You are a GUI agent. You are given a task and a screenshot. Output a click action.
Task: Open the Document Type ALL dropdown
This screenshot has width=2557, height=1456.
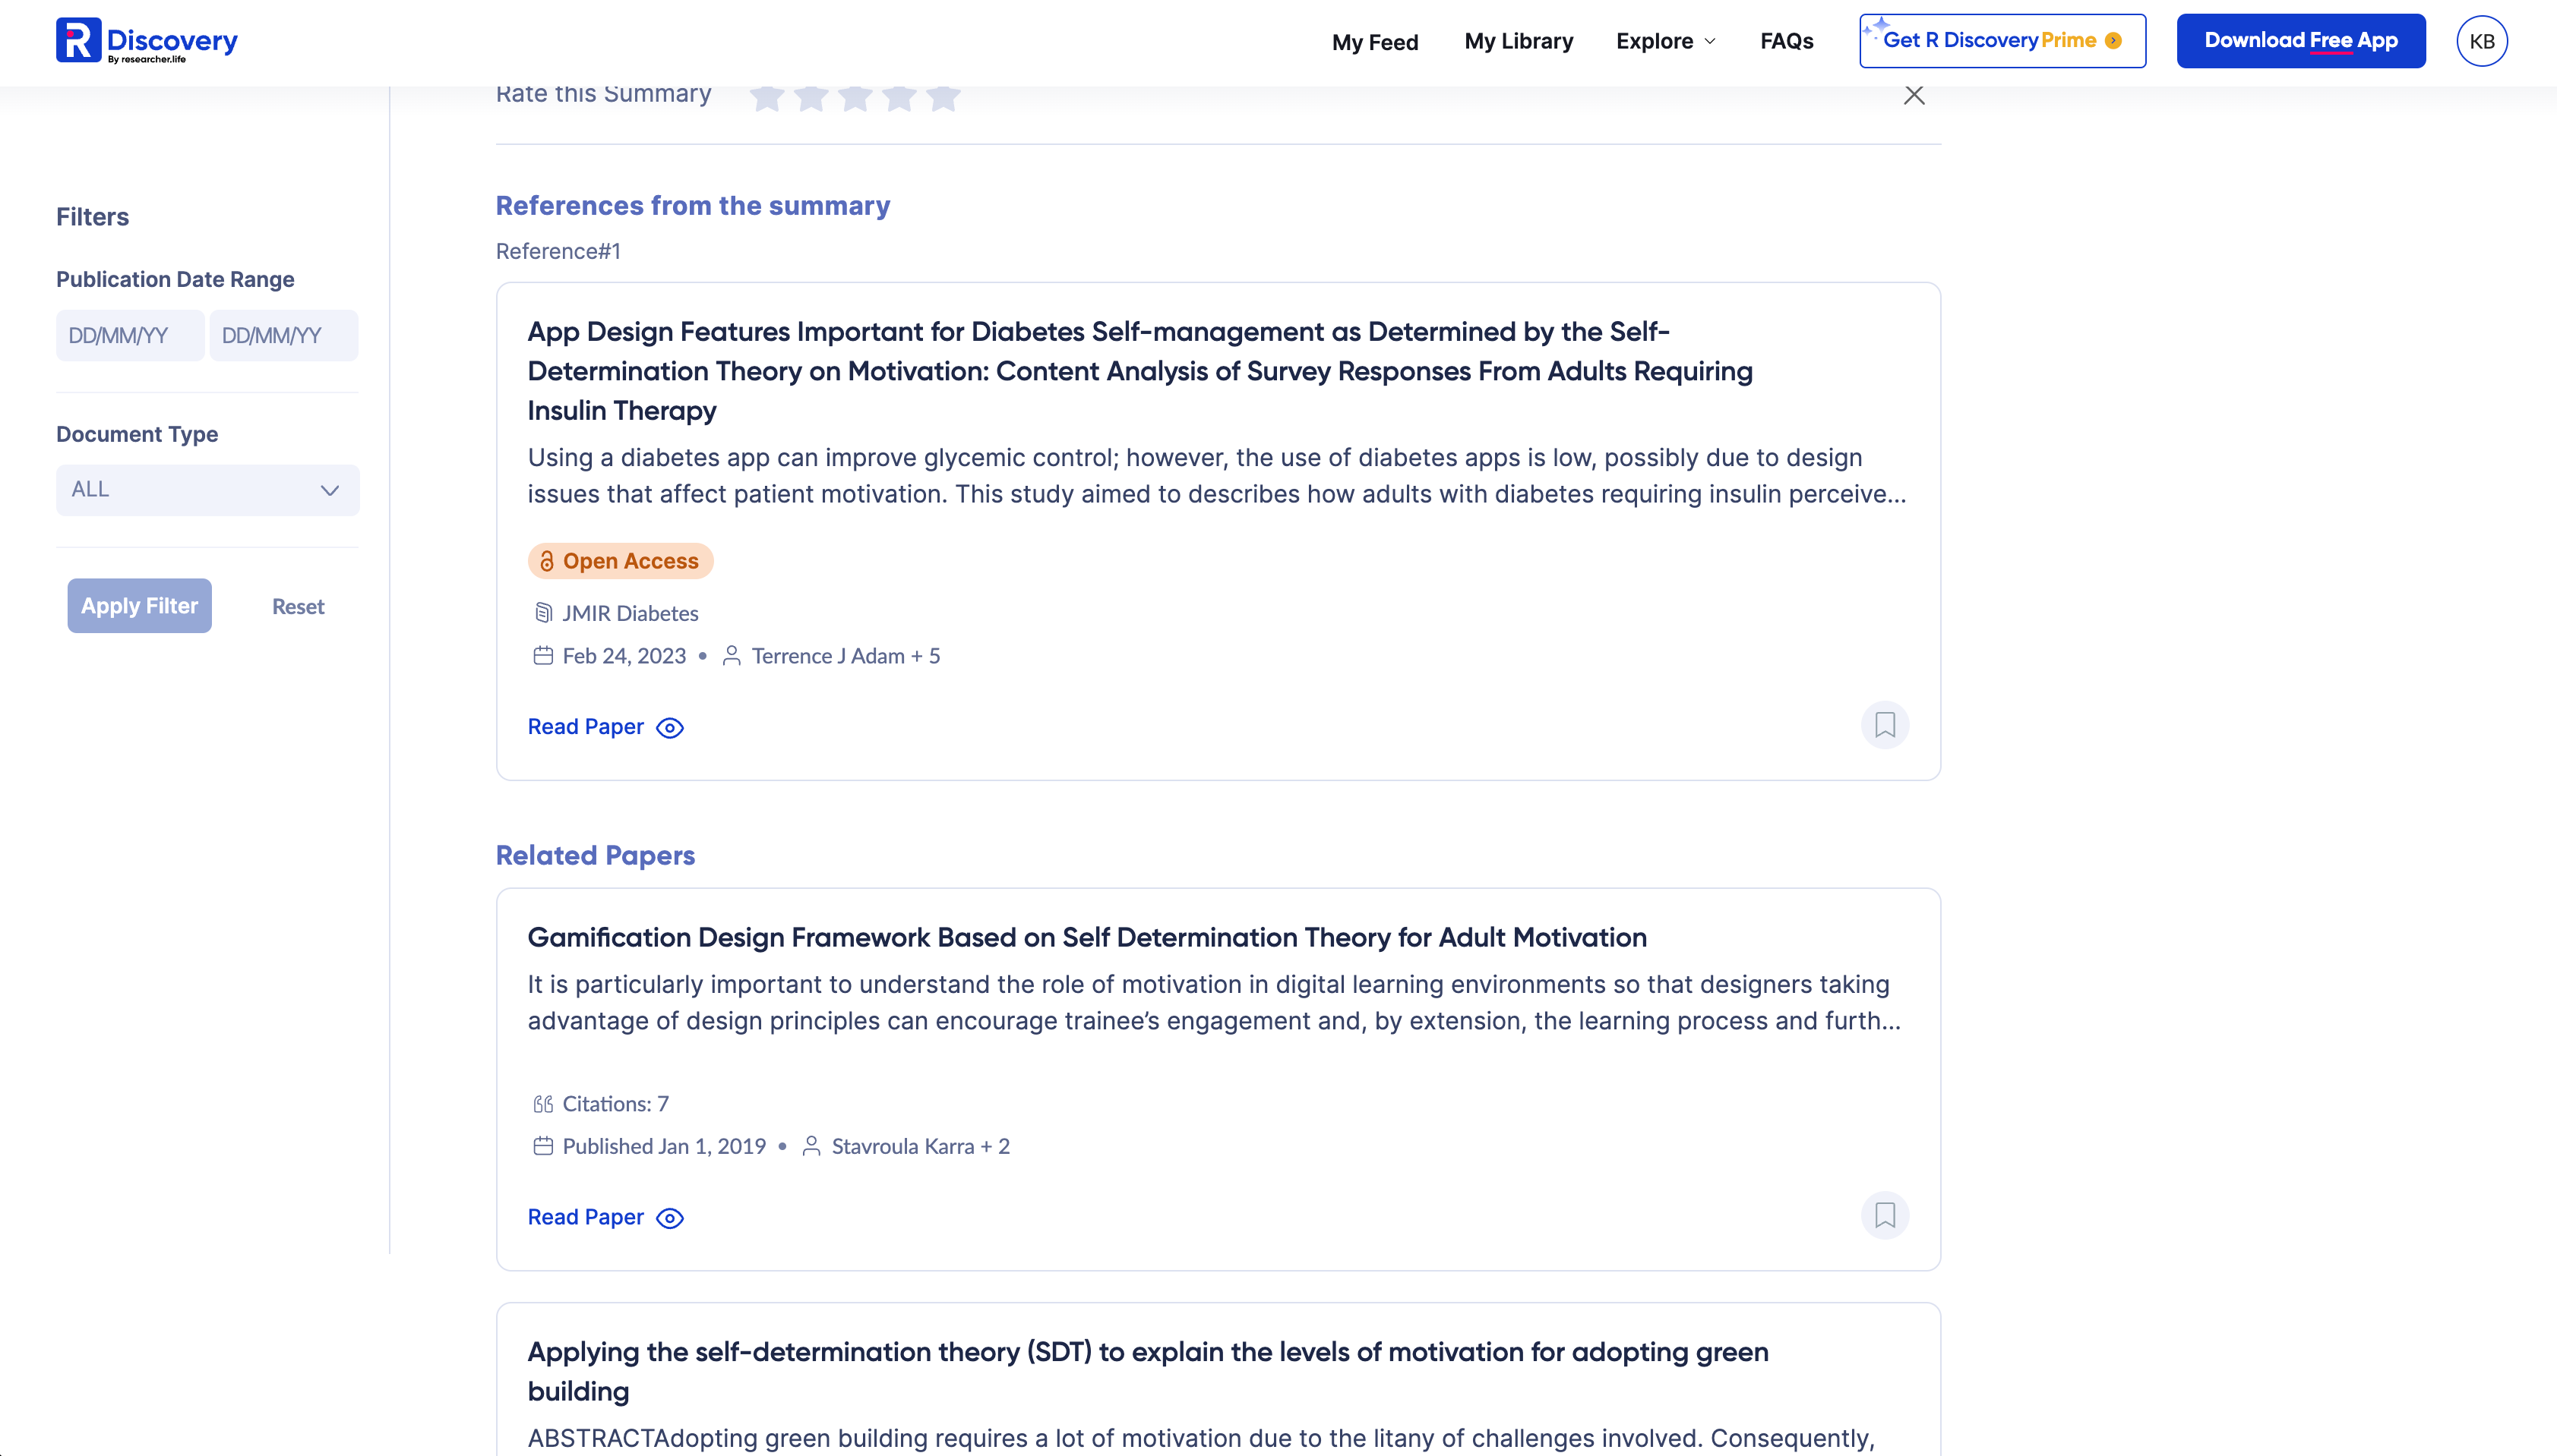(207, 490)
